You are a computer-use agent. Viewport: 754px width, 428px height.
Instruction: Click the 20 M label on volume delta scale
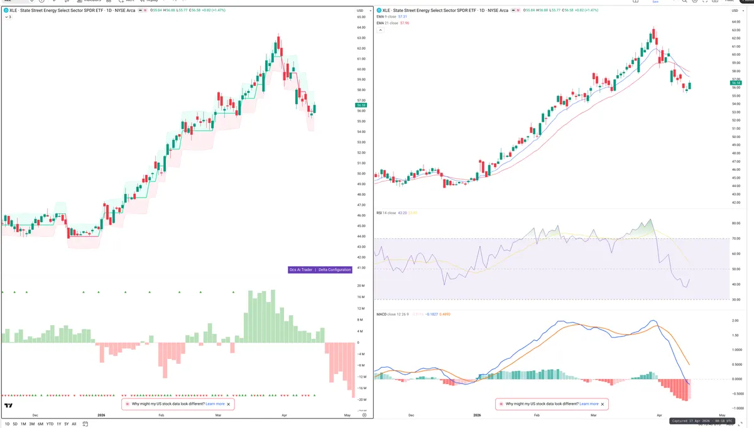(361, 286)
